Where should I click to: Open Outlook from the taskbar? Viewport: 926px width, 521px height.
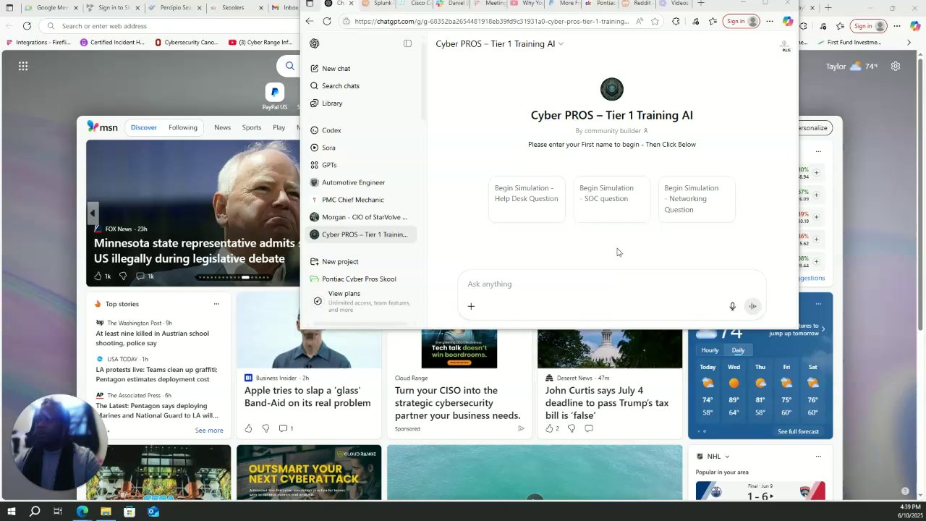coord(153,512)
